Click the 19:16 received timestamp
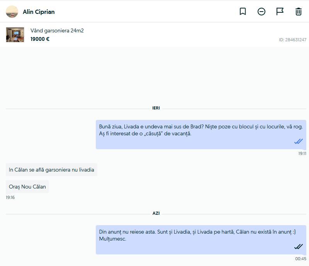Image resolution: width=309 pixels, height=266 pixels. click(10, 197)
